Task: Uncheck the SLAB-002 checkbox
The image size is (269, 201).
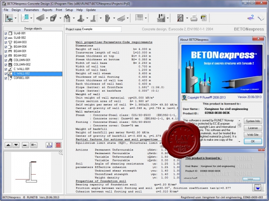Action: click(6, 38)
